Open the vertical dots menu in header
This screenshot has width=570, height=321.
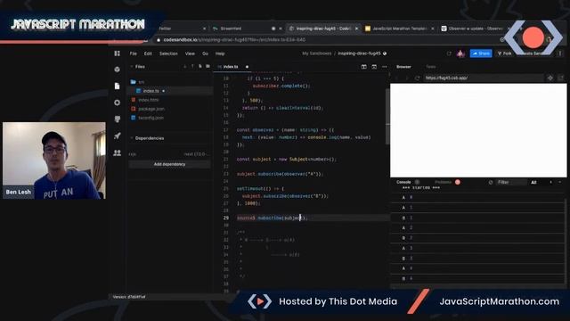(x=560, y=53)
